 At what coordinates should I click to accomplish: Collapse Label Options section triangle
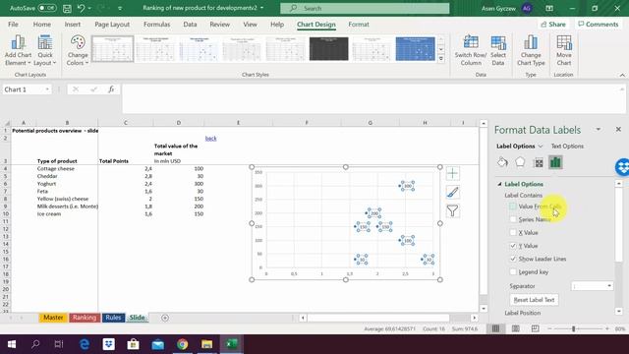(x=500, y=184)
